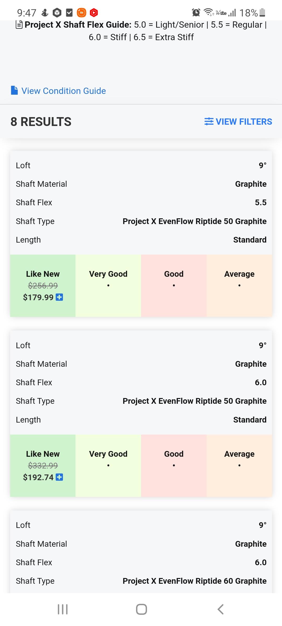The width and height of the screenshot is (282, 626).
Task: Tap the alarm icon in status bar
Action: tap(196, 12)
